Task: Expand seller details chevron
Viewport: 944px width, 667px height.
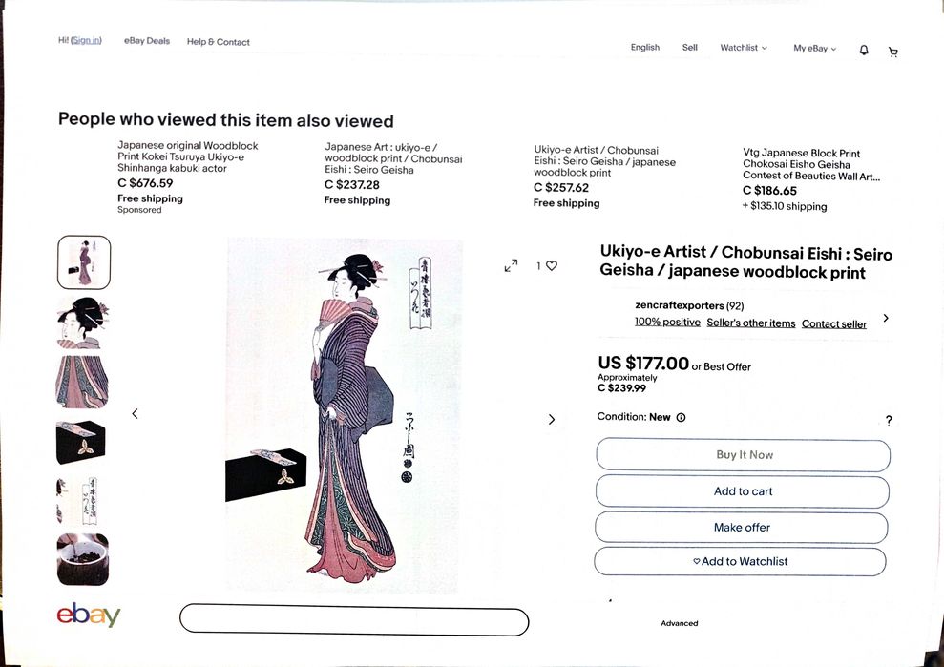Action: point(886,318)
